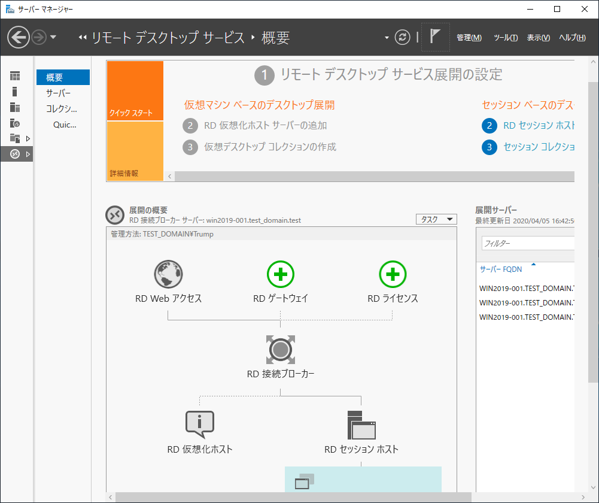Expand the File and Storage Services arrow

pos(28,138)
